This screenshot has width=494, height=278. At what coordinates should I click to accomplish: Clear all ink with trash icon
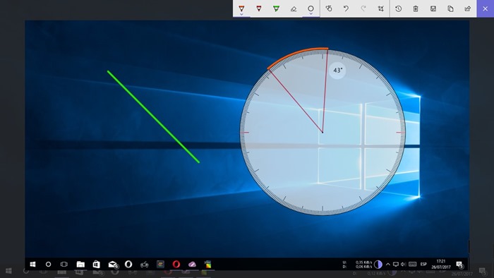(x=416, y=8)
